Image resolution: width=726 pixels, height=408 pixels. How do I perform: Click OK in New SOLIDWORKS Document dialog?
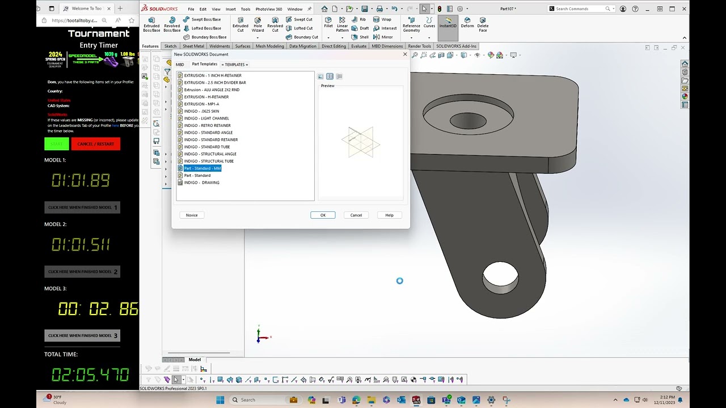(x=323, y=215)
